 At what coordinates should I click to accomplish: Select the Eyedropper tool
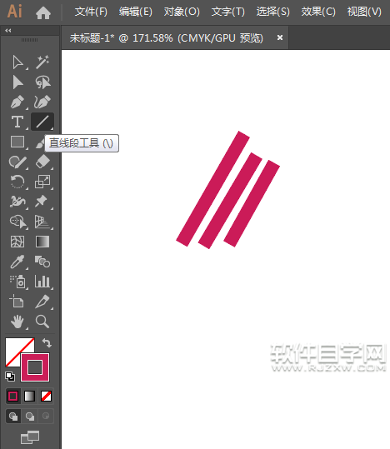(x=17, y=262)
